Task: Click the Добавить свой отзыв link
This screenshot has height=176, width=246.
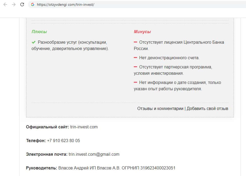Action: click(208, 108)
